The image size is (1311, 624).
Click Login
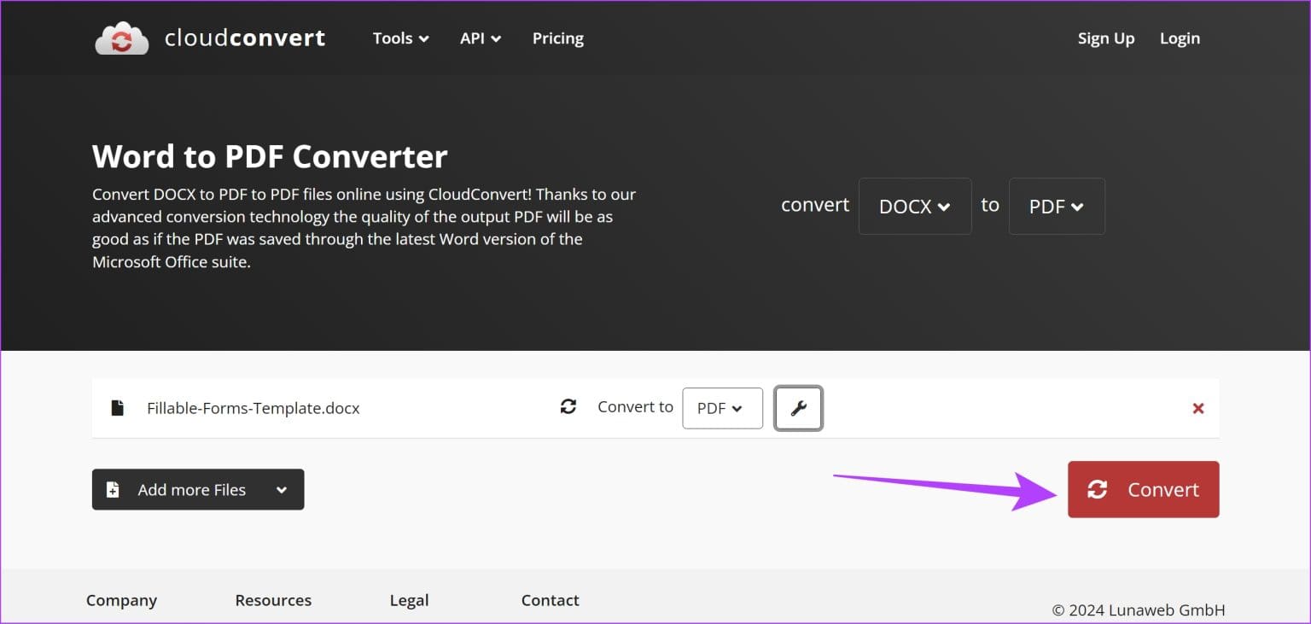1180,38
